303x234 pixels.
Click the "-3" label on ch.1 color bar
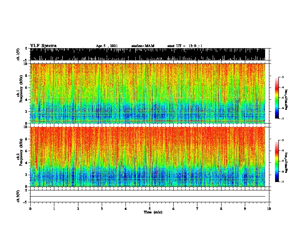(x=282, y=77)
